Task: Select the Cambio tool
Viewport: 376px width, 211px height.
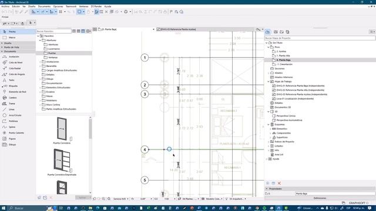Action: 18,98
